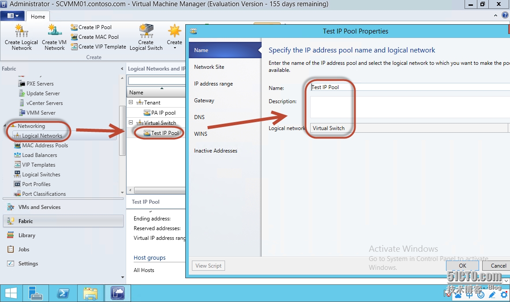This screenshot has width=510, height=302.
Task: Open the Fabric workspace
Action: click(x=63, y=221)
